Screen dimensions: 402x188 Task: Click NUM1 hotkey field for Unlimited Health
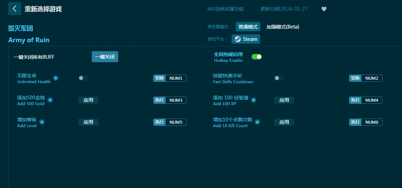176,78
